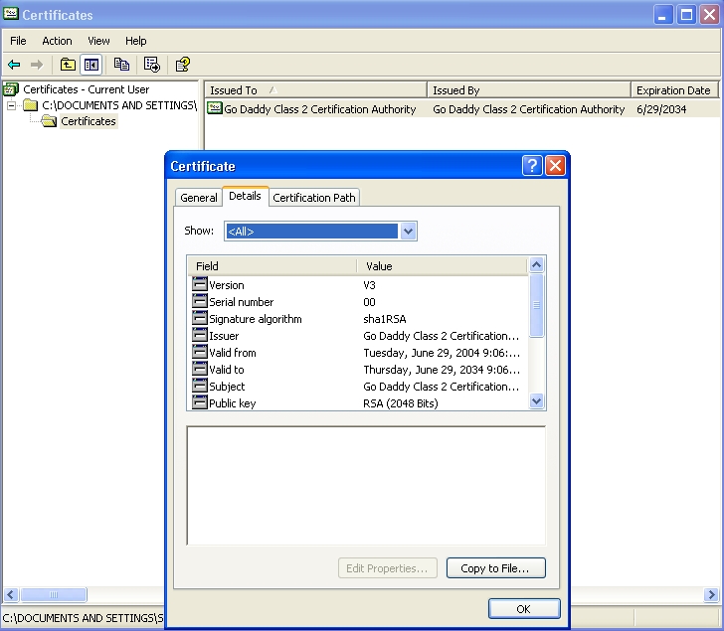Select the Issuer row Go Daddy value

[441, 336]
